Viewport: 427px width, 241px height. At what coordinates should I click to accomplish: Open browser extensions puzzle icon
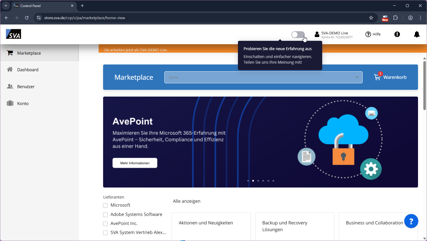(x=395, y=18)
